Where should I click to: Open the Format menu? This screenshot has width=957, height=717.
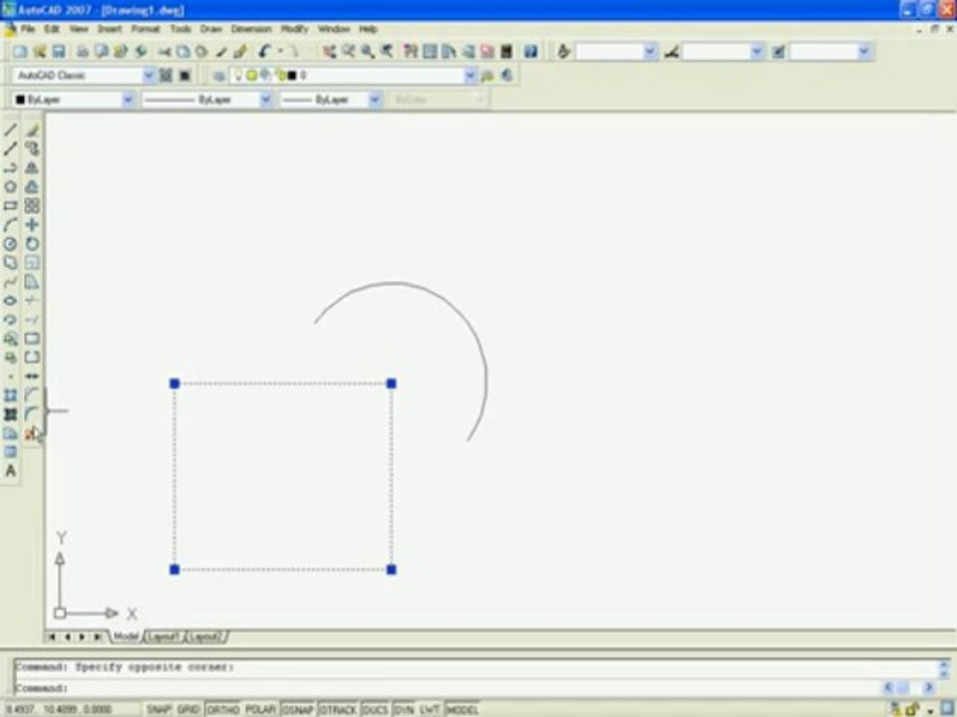tap(146, 29)
